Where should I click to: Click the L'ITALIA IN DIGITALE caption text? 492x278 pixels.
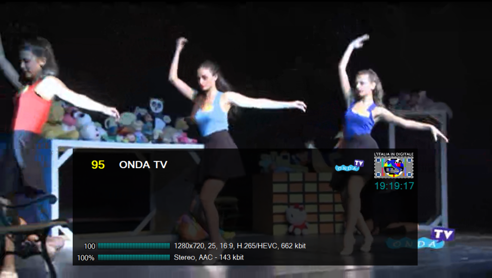point(394,154)
